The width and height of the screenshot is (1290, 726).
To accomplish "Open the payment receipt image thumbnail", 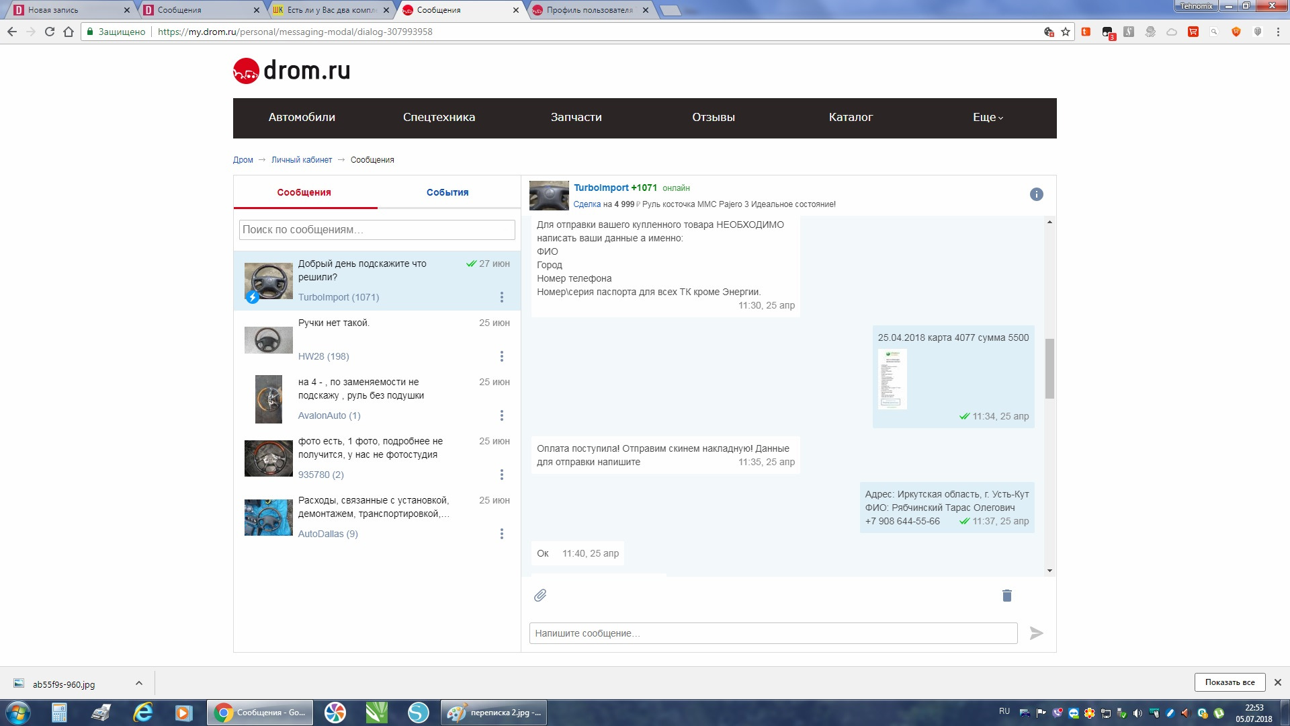I will [892, 378].
